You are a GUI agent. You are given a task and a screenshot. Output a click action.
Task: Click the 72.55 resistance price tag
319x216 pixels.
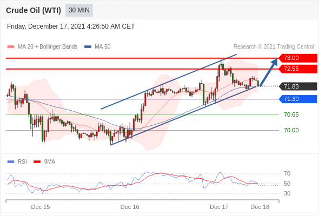[298, 69]
